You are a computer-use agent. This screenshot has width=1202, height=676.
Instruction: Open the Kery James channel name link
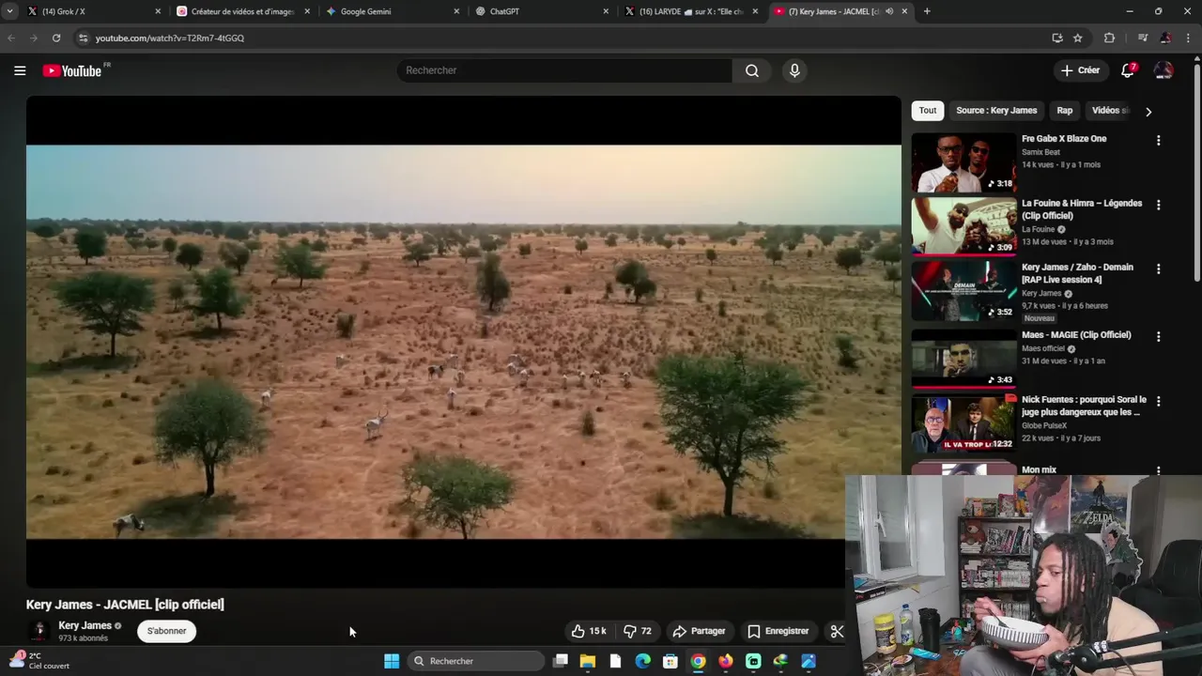[85, 625]
